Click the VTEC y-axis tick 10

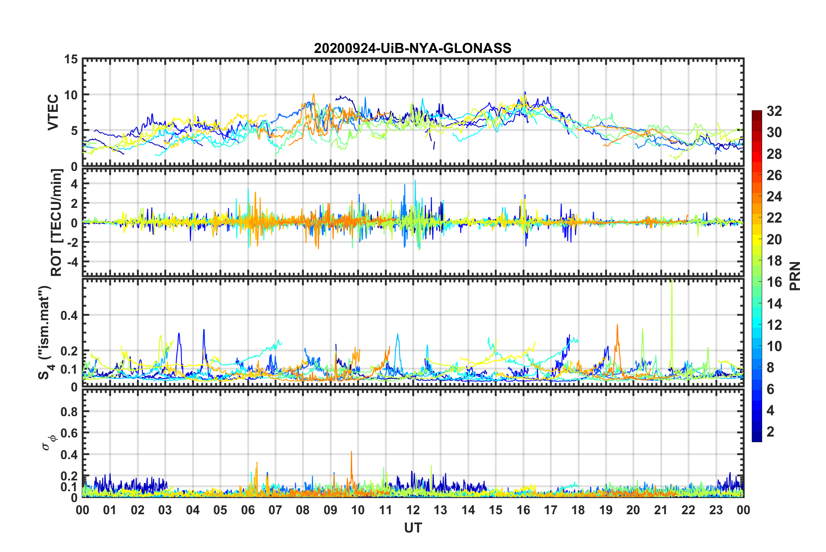70,95
